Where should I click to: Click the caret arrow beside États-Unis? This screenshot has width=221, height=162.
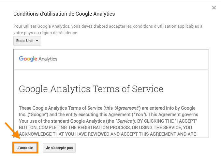pyautogui.click(x=37, y=41)
